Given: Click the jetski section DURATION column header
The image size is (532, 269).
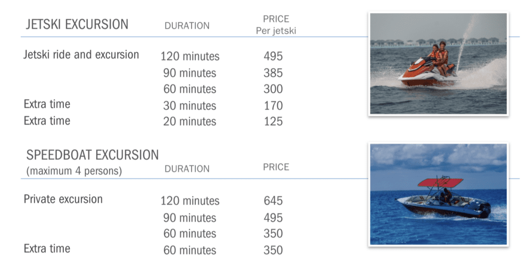Looking at the screenshot, I should point(187,25).
